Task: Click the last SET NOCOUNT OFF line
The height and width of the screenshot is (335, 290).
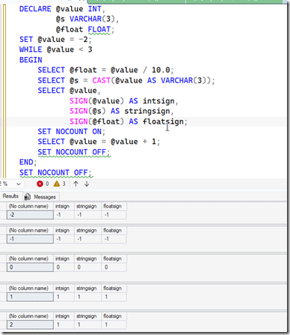Action: [55, 172]
